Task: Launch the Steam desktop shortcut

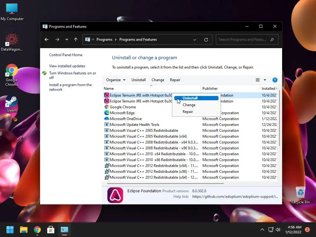Action: coord(12,104)
